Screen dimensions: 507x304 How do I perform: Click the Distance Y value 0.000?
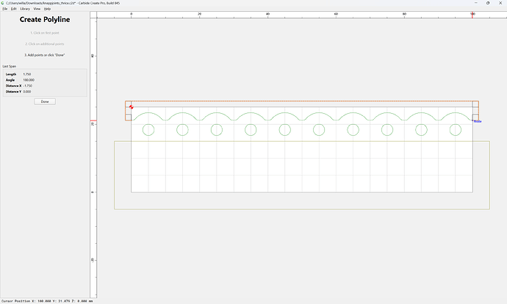pos(27,92)
